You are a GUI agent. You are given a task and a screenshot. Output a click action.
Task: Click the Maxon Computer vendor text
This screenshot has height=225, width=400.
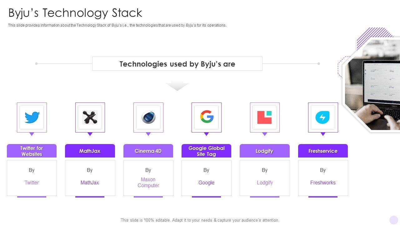click(x=148, y=182)
